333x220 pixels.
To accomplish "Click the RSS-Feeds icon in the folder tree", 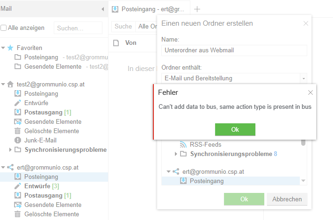I will click(183, 144).
